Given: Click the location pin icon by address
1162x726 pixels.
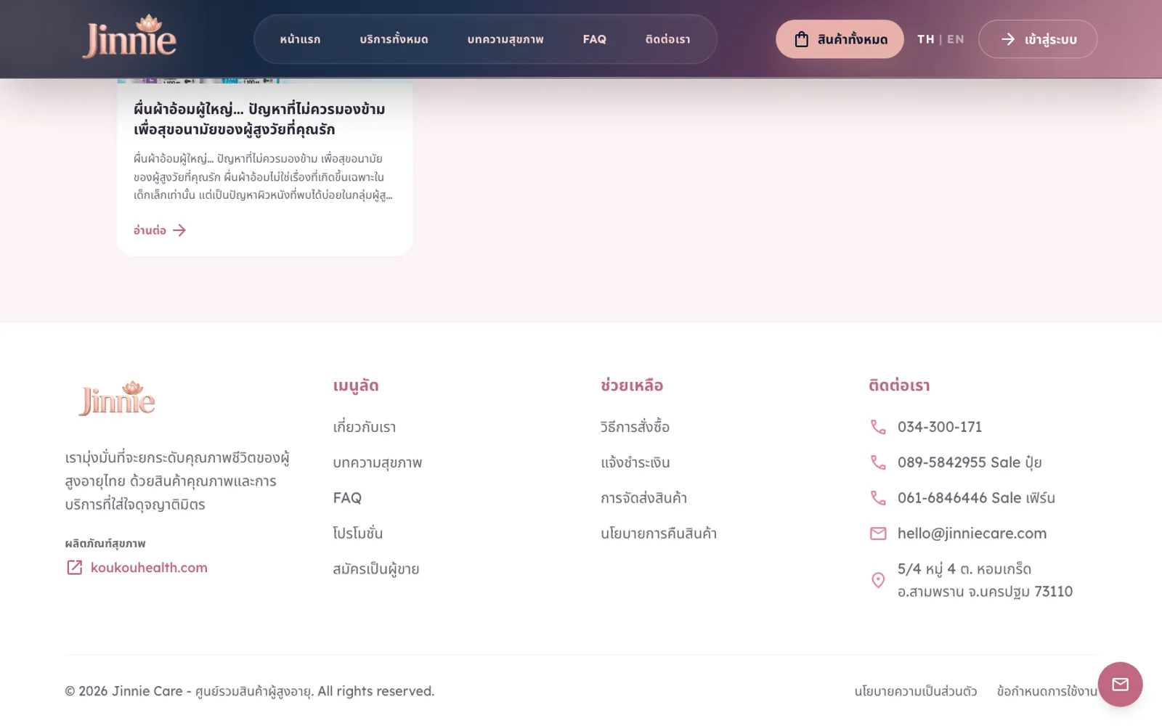Looking at the screenshot, I should [878, 580].
